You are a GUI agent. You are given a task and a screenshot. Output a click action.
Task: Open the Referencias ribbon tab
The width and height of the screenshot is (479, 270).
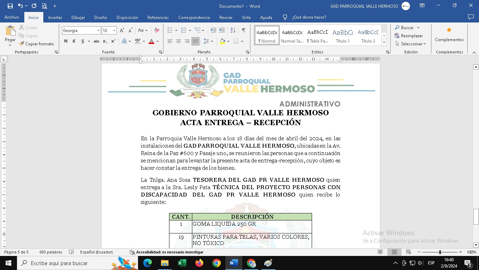pyautogui.click(x=158, y=17)
